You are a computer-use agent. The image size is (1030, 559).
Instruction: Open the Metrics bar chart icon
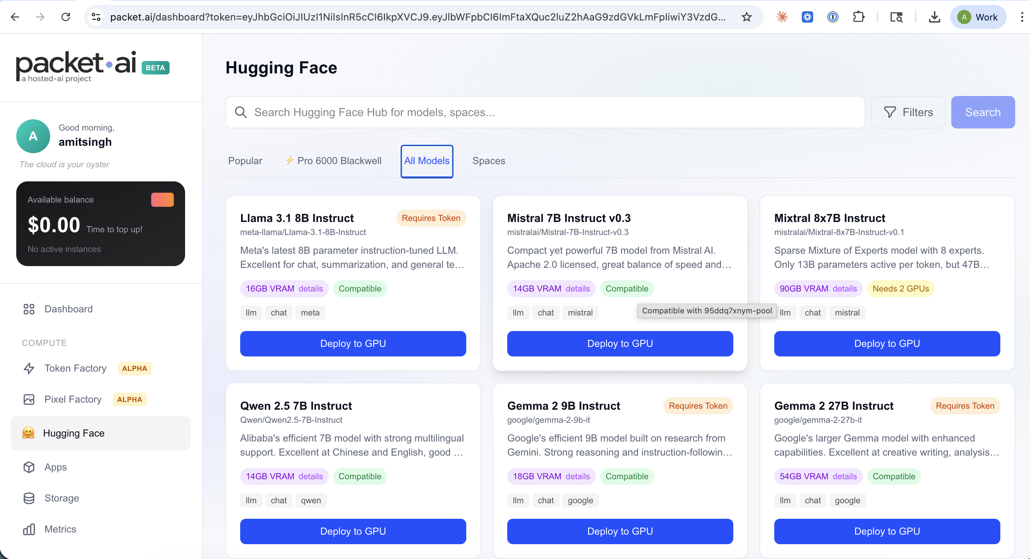point(29,529)
